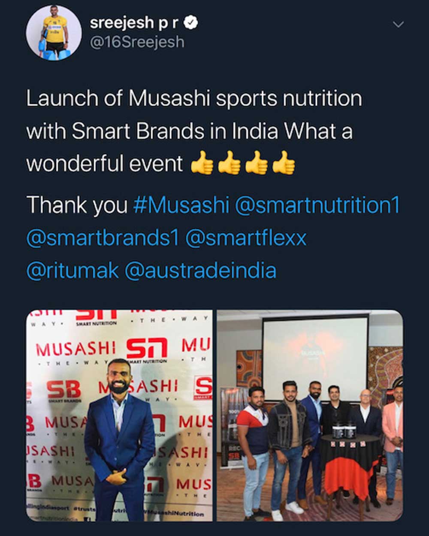Click the last thumbs-up emoji

click(284, 163)
